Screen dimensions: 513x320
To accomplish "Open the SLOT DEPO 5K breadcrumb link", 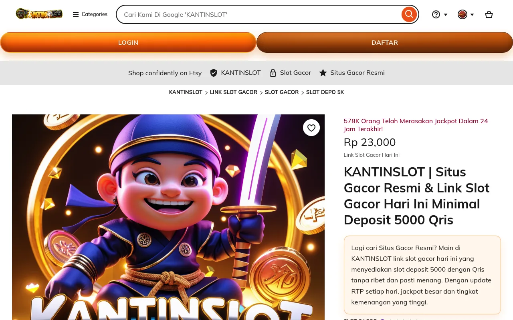I will pos(325,92).
